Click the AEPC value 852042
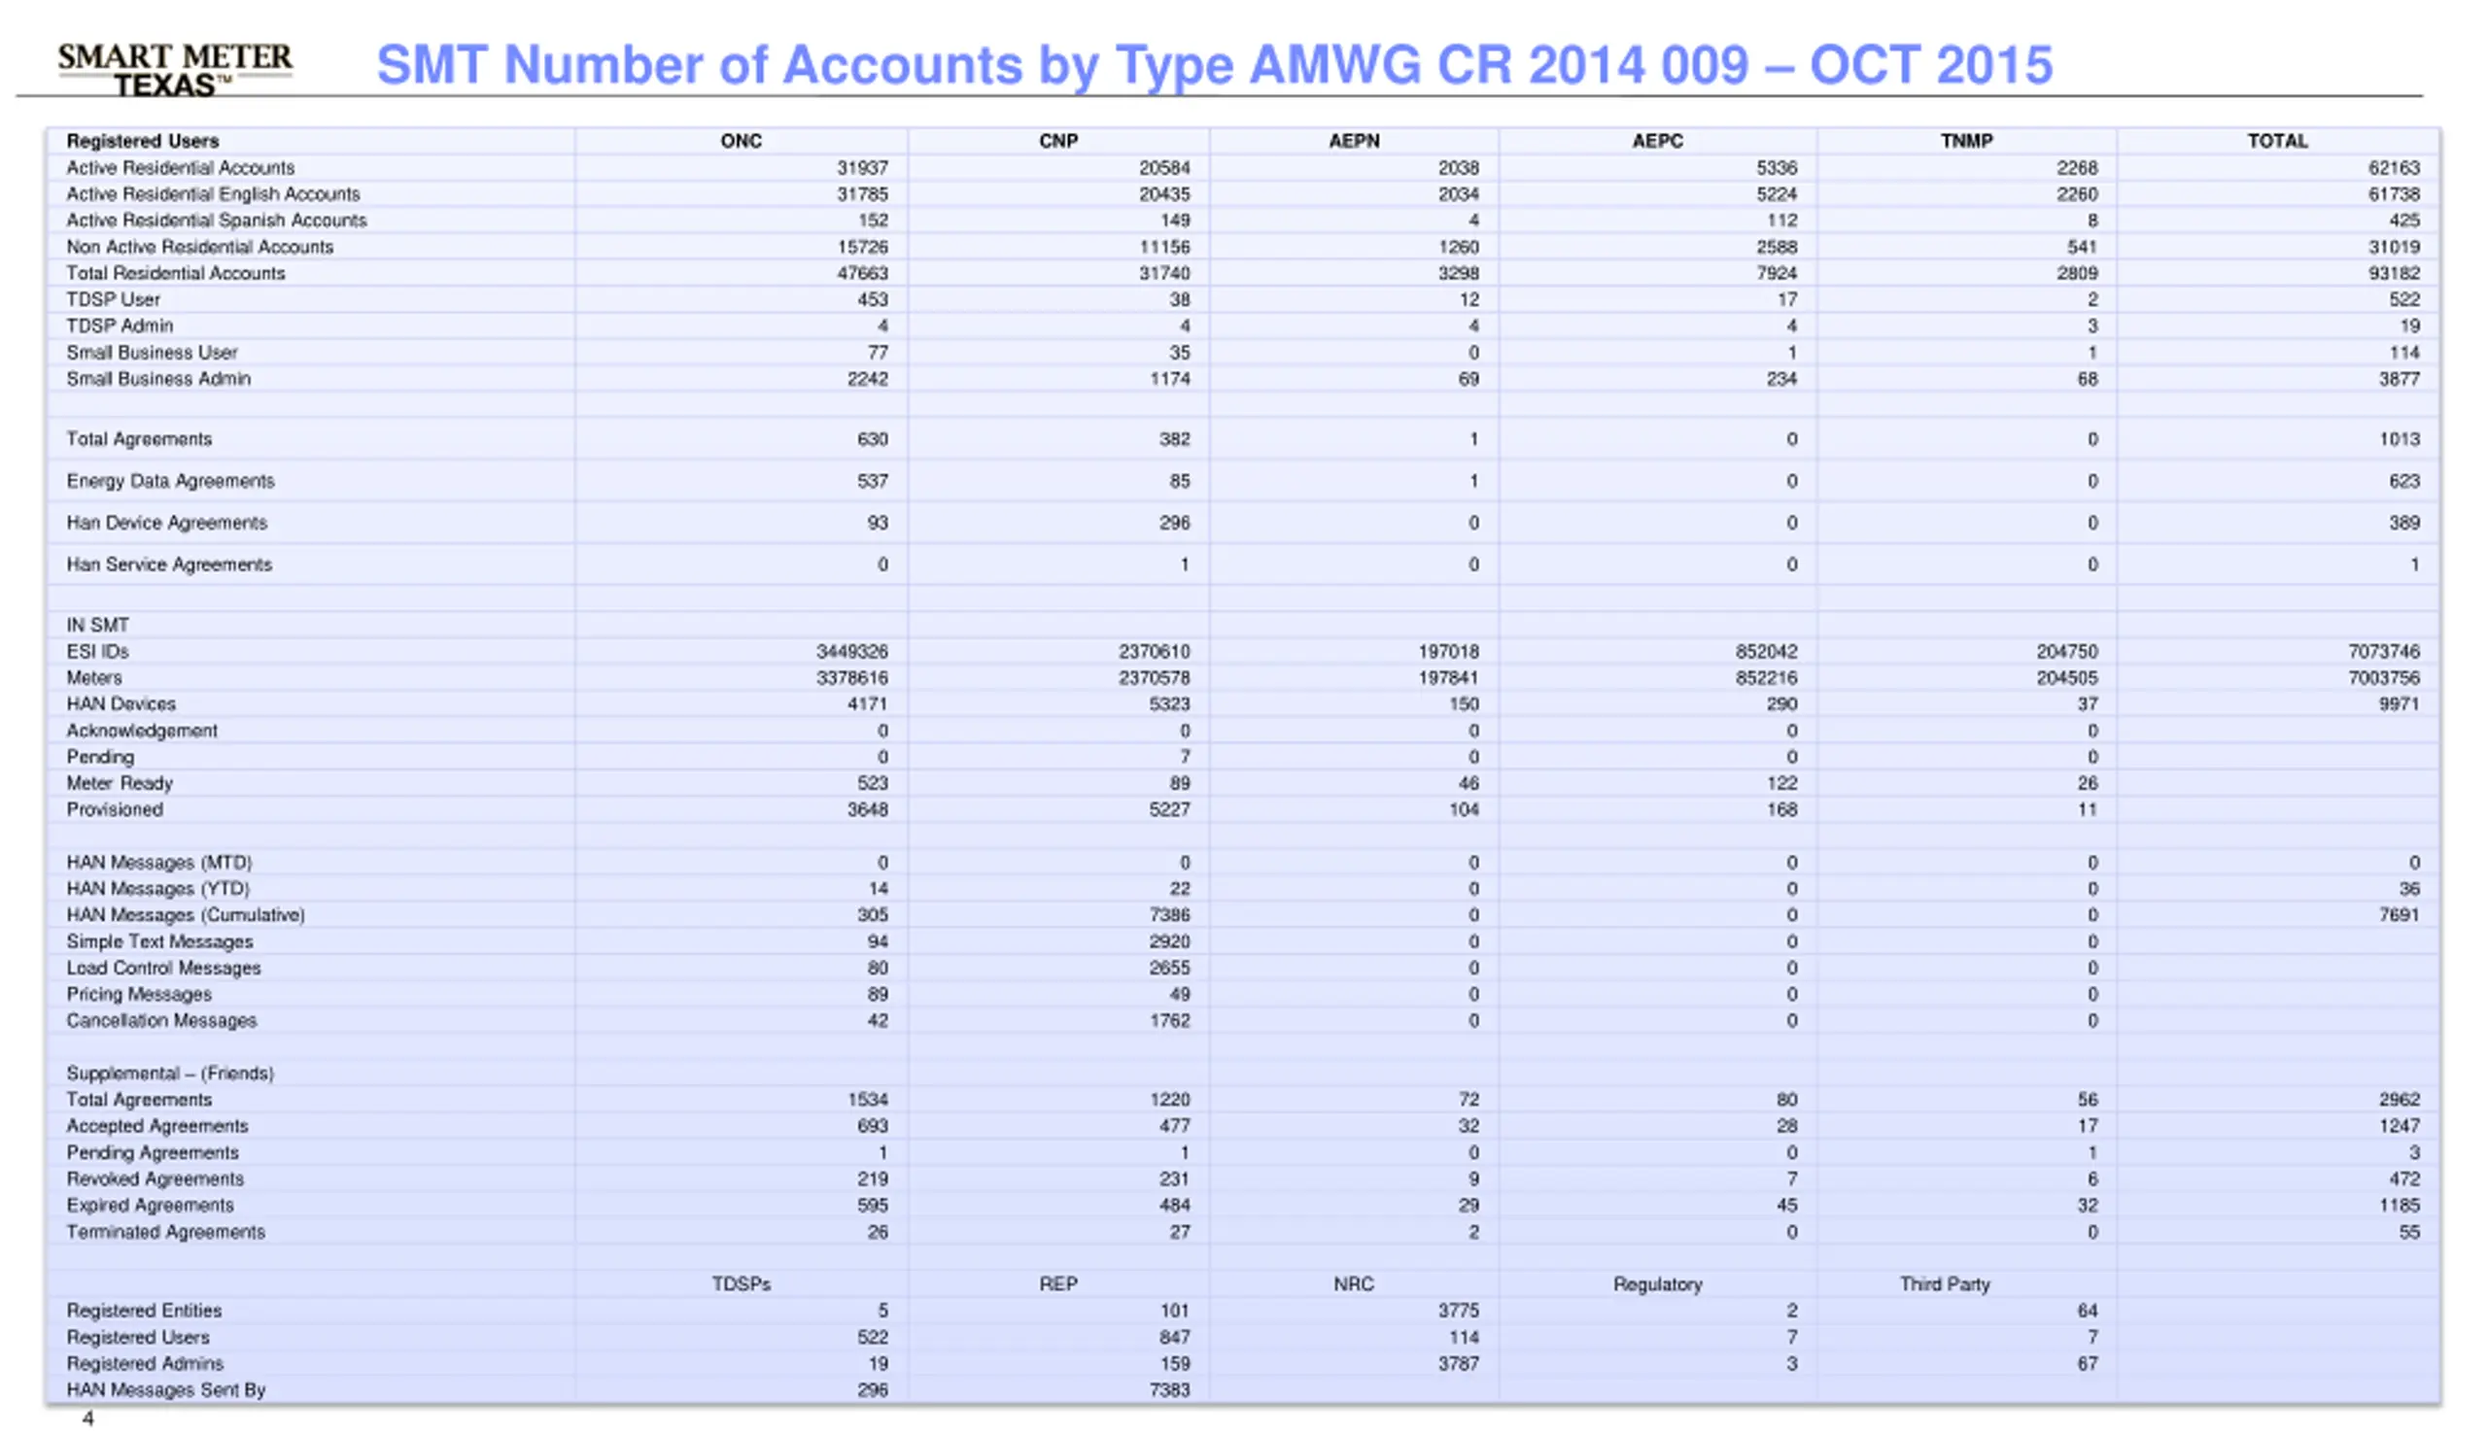The height and width of the screenshot is (1434, 2488). [1766, 652]
